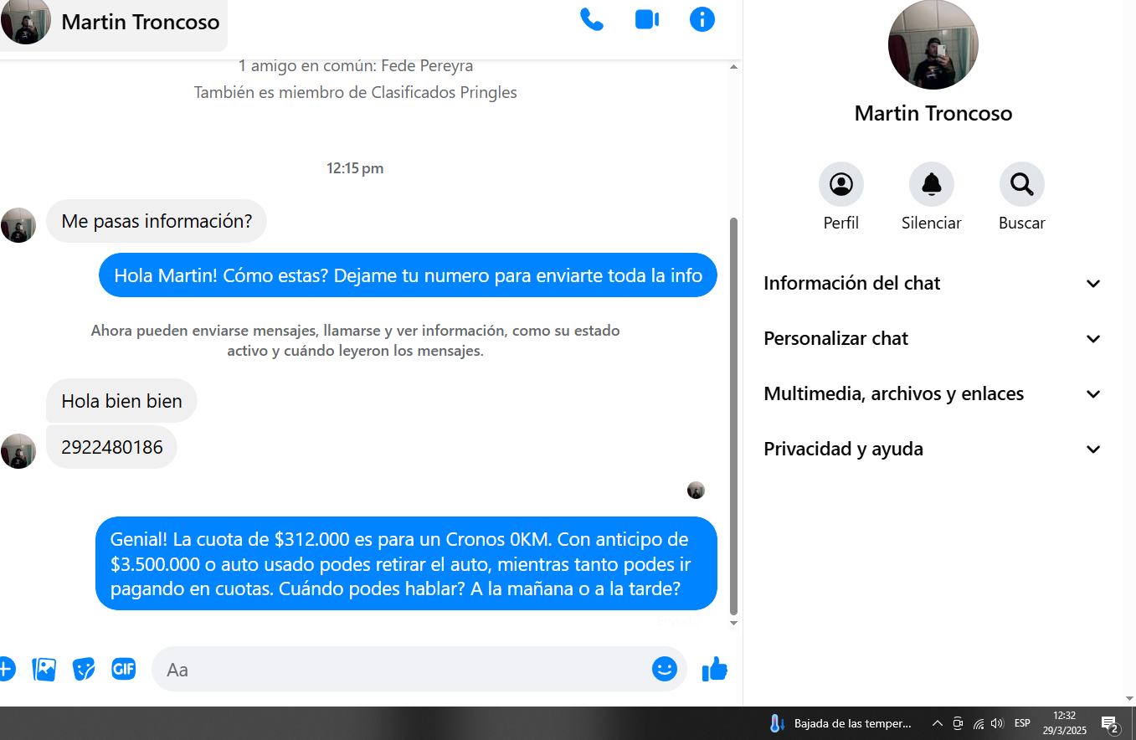The image size is (1136, 740).
Task: Expand Información del chat section
Action: click(933, 283)
